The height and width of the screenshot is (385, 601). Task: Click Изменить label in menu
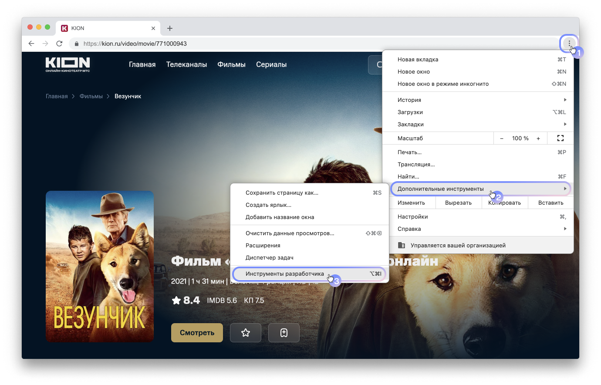pyautogui.click(x=411, y=203)
